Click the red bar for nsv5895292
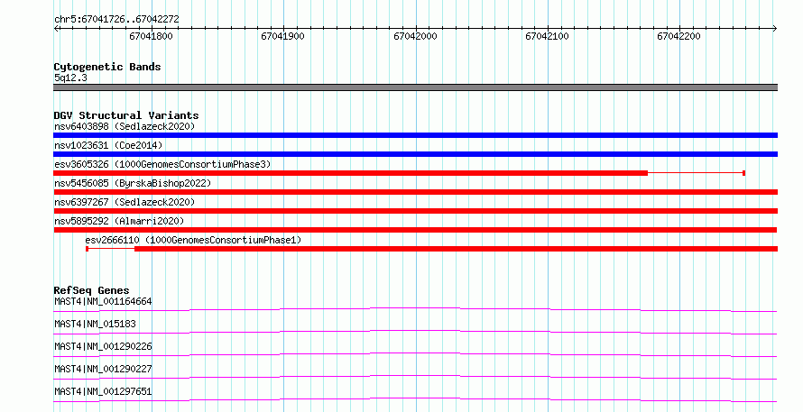803x412 pixels. 415,230
